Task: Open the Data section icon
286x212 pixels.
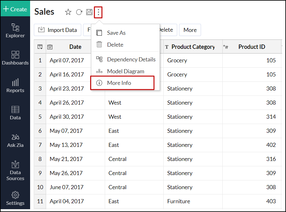Action: click(15, 113)
